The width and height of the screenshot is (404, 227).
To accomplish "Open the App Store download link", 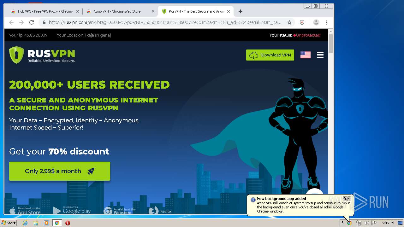I will [x=25, y=210].
